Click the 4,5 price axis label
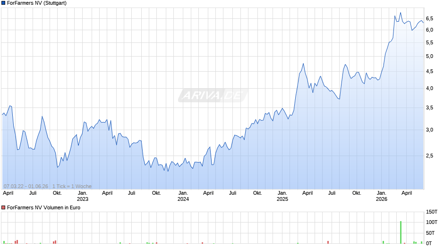Screen dimensions: 444x248 (429, 72)
